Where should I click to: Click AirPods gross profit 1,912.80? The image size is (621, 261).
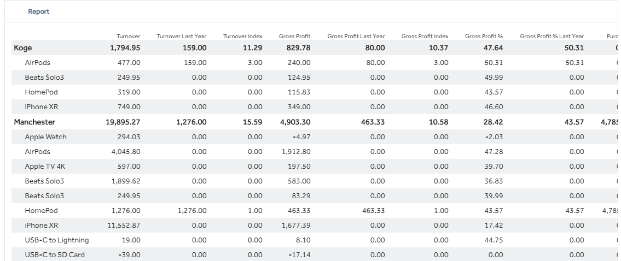[x=296, y=151]
